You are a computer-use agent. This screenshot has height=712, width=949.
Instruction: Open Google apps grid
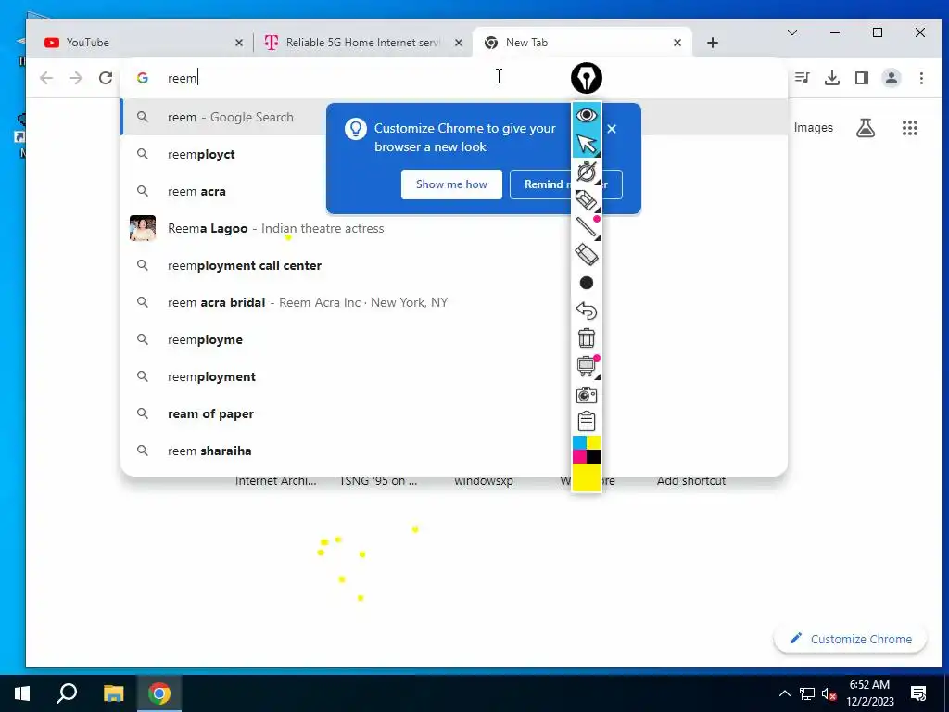pos(910,128)
